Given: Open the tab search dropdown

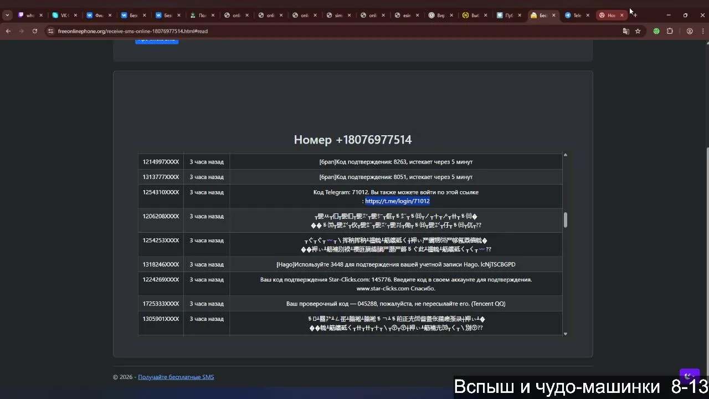Looking at the screenshot, I should [7, 16].
